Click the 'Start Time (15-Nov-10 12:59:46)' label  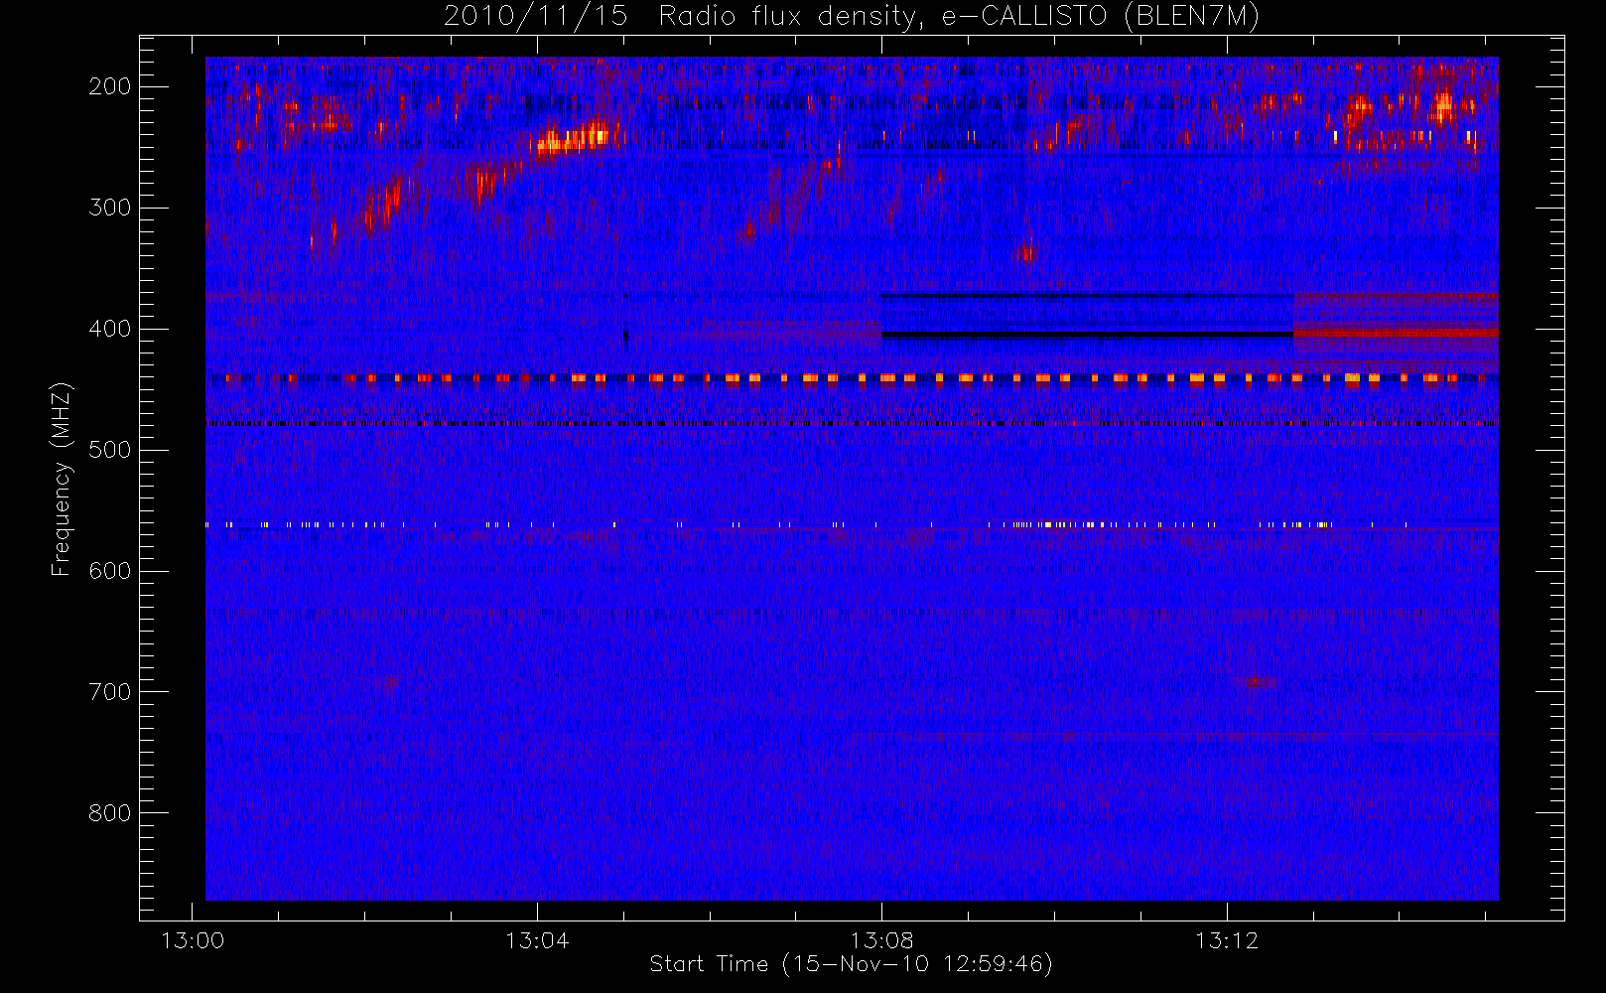click(852, 964)
